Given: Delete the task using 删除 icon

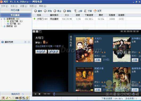Looking at the screenshot, I should (65, 11).
